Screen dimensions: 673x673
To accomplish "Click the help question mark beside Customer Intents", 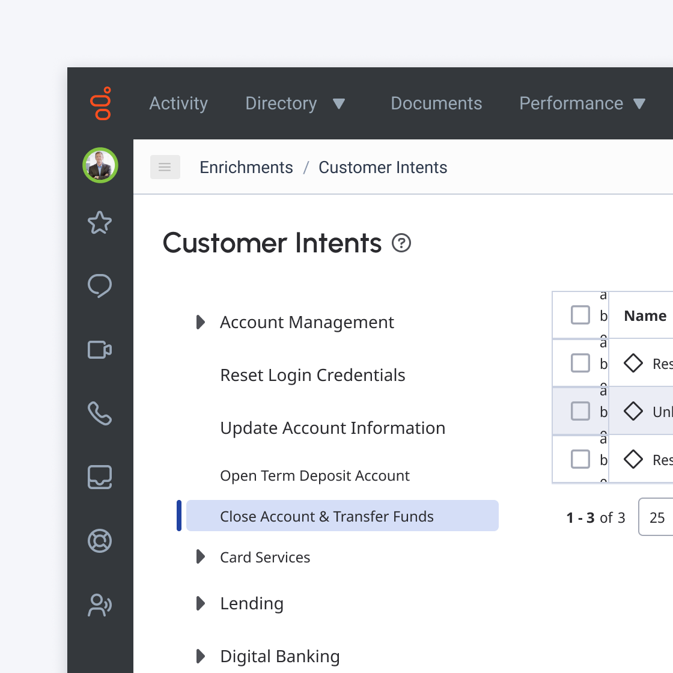I will coord(401,243).
